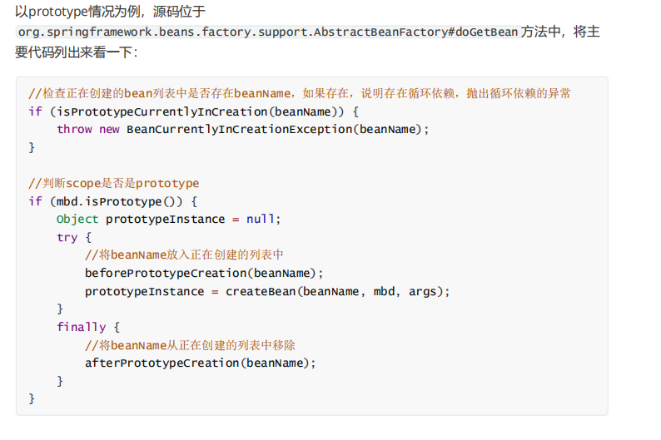Click the comment about 检查正在创建的bean列表

[x=300, y=93]
